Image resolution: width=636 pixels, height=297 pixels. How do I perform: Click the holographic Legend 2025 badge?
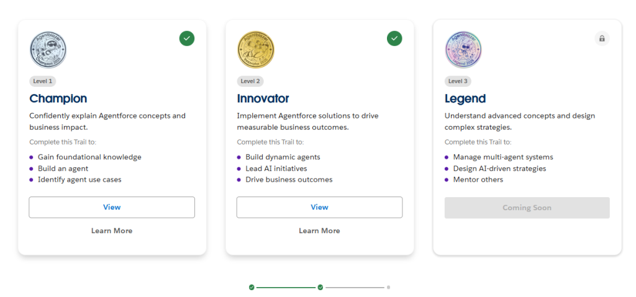click(463, 50)
